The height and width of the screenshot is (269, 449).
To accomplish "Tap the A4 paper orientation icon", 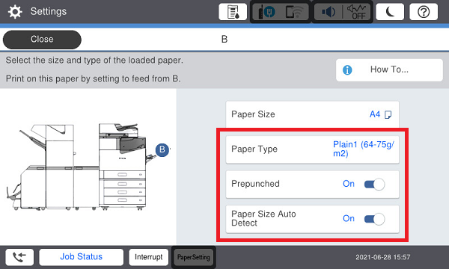I will point(388,114).
